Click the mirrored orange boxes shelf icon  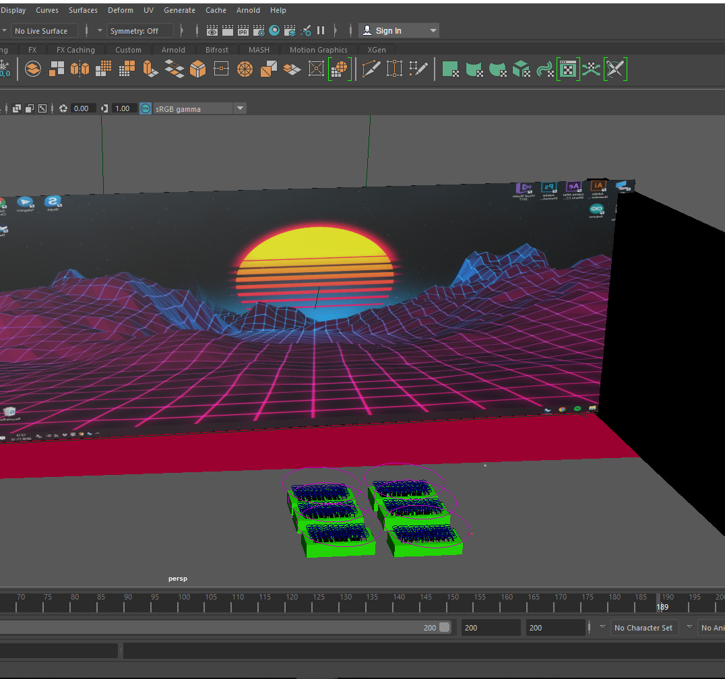80,69
